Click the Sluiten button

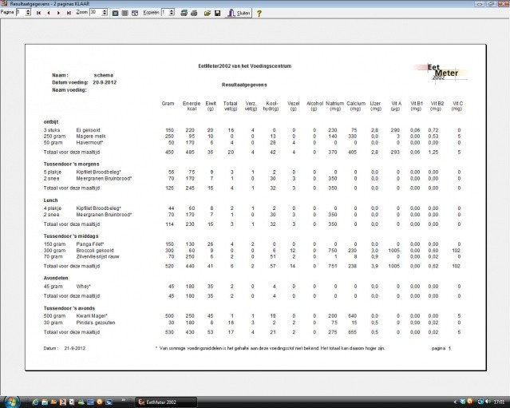(x=239, y=13)
